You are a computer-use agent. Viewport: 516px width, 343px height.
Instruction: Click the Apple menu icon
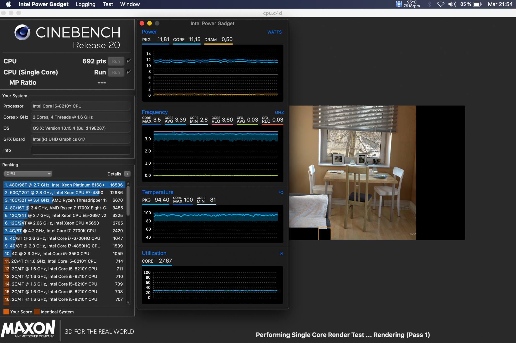pos(9,4)
